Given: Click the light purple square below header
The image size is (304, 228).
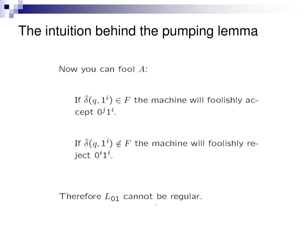Looking at the screenshot, I should 12,16.
